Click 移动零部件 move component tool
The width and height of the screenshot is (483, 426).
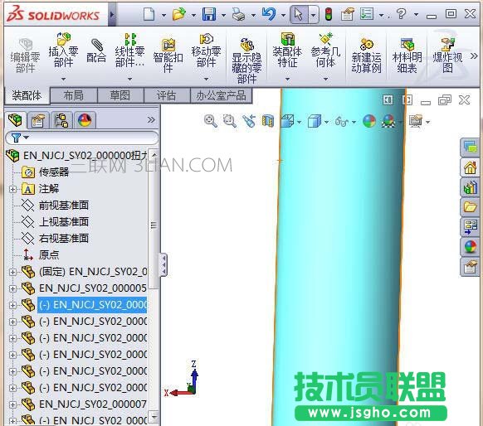pos(206,50)
